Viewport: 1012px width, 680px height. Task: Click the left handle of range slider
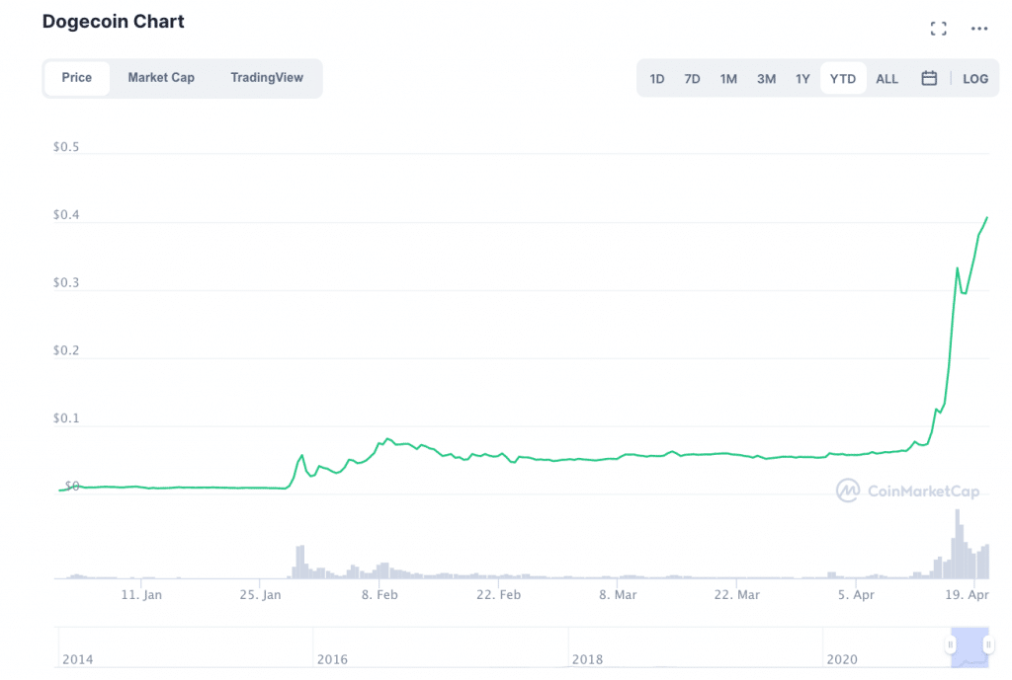(x=950, y=645)
